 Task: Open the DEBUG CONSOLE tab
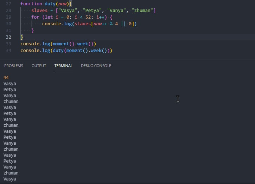pos(96,66)
